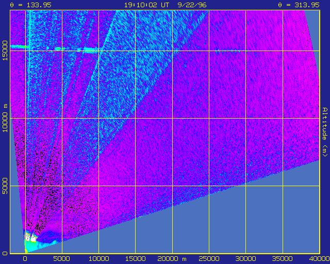The width and height of the screenshot is (330, 264).
Task: Click the 15000 range tick label
Action: (x=135, y=259)
